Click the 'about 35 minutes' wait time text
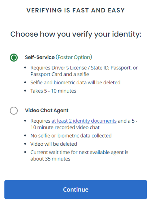 click(50, 159)
